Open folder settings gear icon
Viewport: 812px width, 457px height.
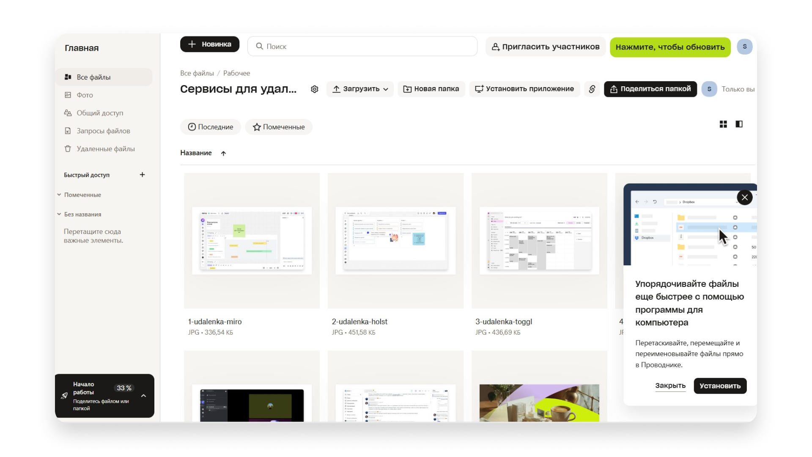(314, 89)
